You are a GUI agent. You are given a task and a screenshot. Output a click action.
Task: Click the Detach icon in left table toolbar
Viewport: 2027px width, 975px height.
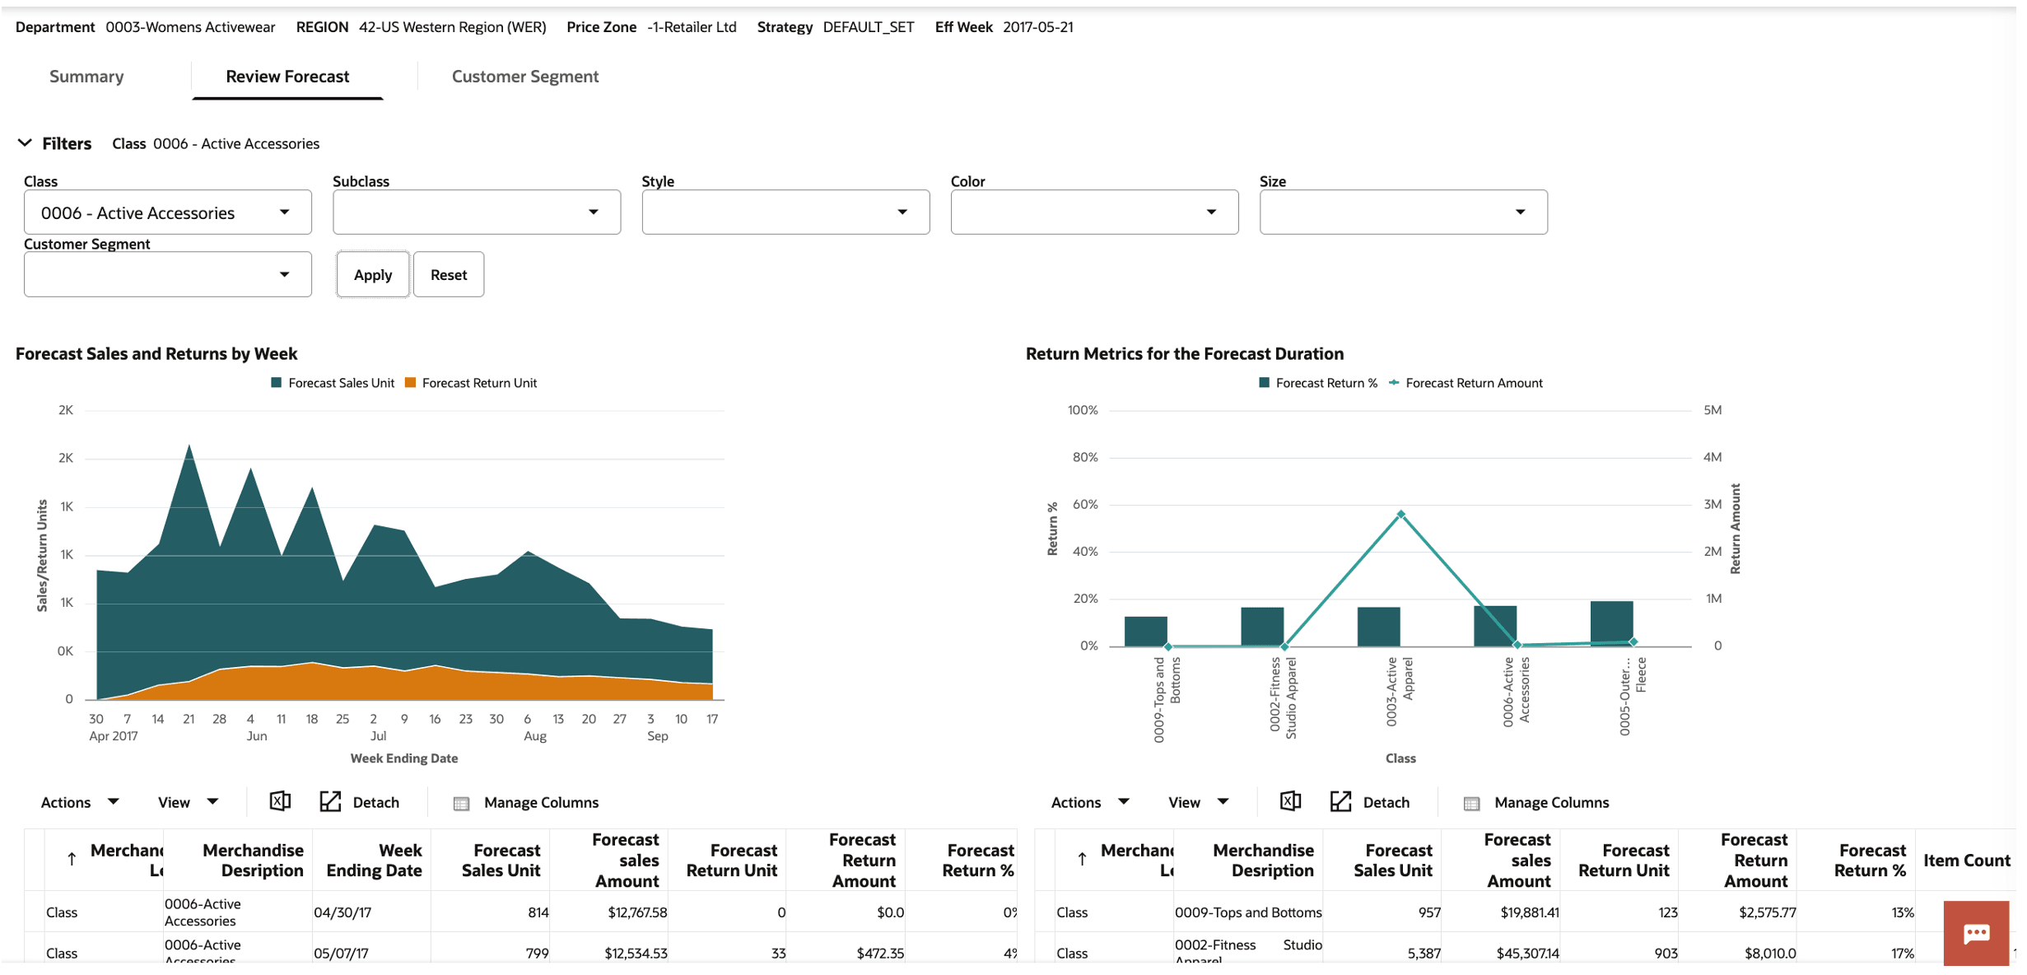(x=330, y=802)
